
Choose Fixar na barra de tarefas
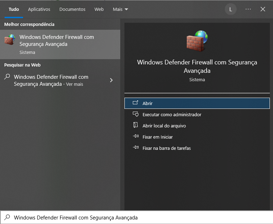[166, 148]
